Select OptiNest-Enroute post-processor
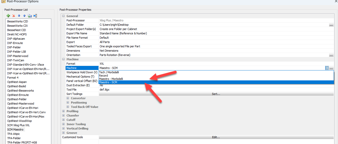338x144 pixels. click(18, 95)
